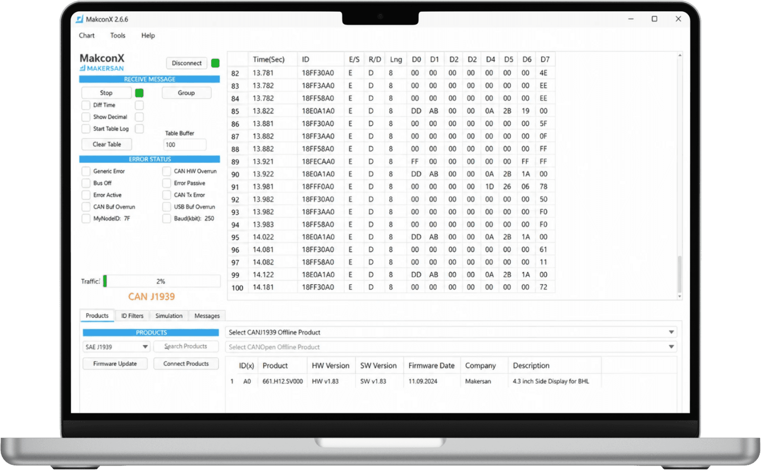Click the Traffic 2% progress bar
Viewport: 761px width, 470px height.
click(161, 281)
